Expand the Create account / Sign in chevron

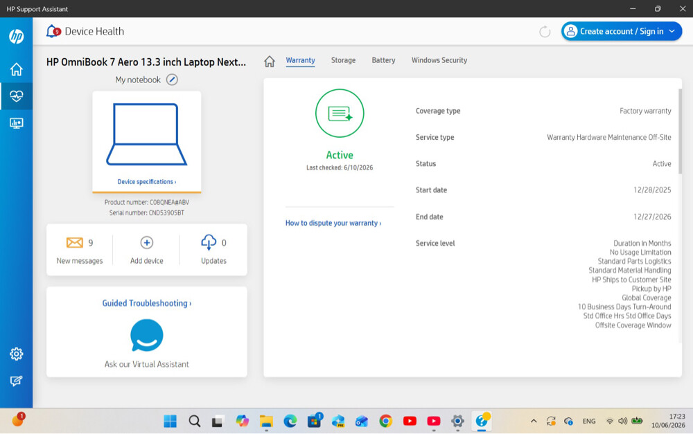pyautogui.click(x=672, y=31)
